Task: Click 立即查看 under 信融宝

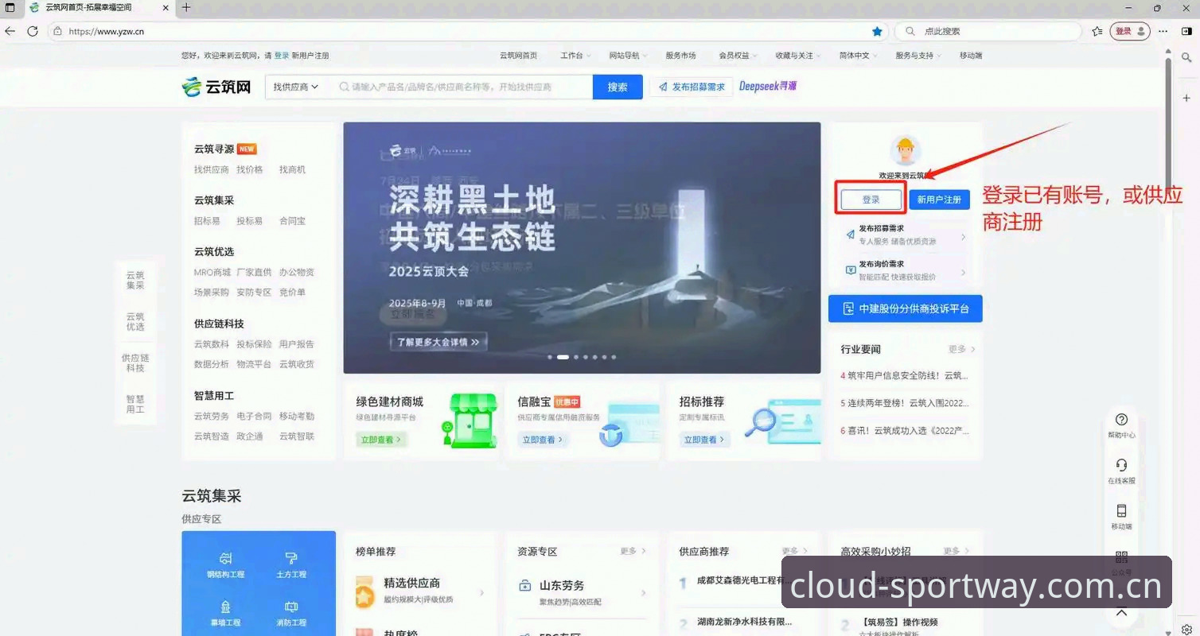Action: [543, 439]
